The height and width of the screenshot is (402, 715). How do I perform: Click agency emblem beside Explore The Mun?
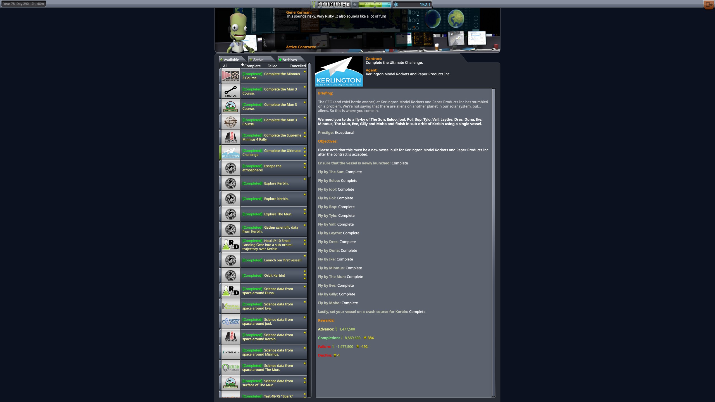[230, 214]
